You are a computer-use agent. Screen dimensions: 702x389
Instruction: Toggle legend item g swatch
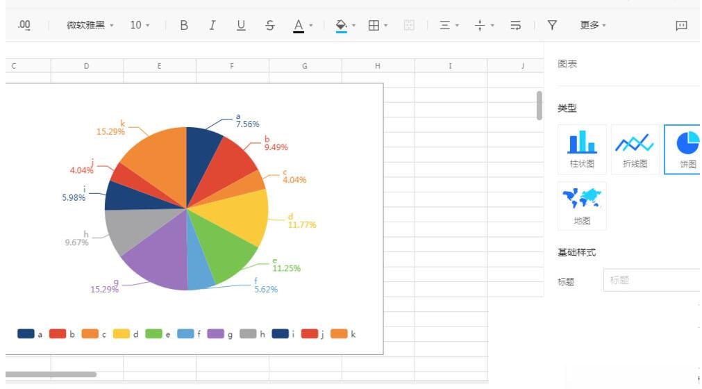(215, 334)
